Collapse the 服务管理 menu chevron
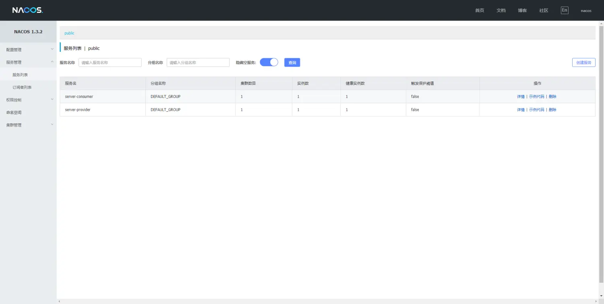 click(52, 62)
